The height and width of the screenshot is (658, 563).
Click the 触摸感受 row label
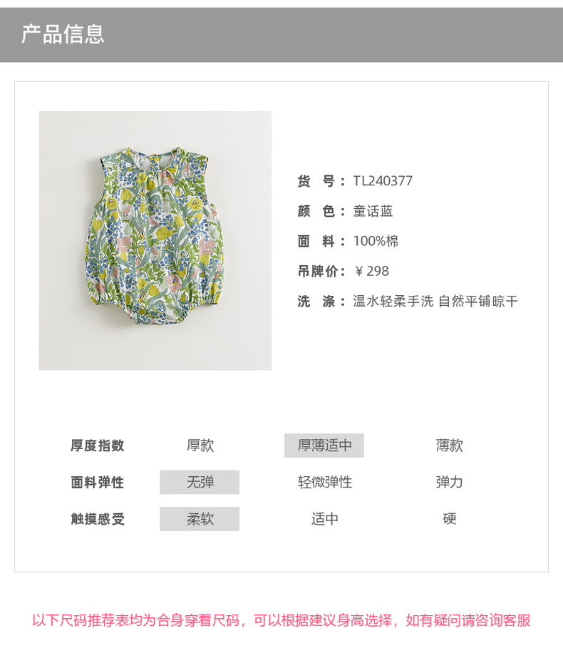pyautogui.click(x=98, y=519)
